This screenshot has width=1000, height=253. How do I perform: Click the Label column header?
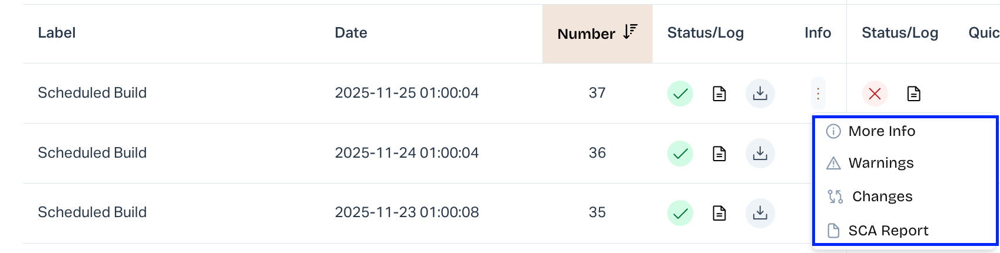pyautogui.click(x=57, y=33)
